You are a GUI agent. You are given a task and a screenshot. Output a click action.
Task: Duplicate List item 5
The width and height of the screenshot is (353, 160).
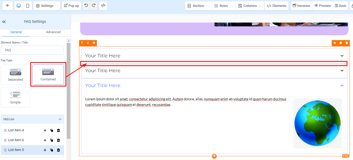pos(52,150)
